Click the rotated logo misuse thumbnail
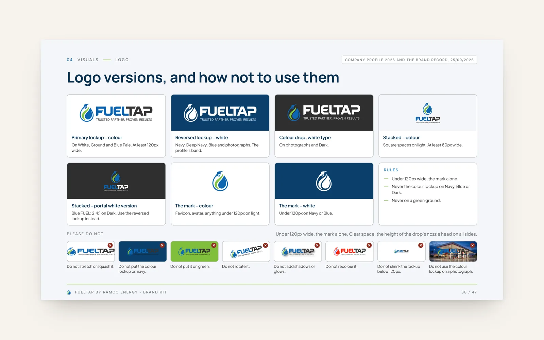Viewport: 544px width, 340px height. pyautogui.click(x=246, y=252)
